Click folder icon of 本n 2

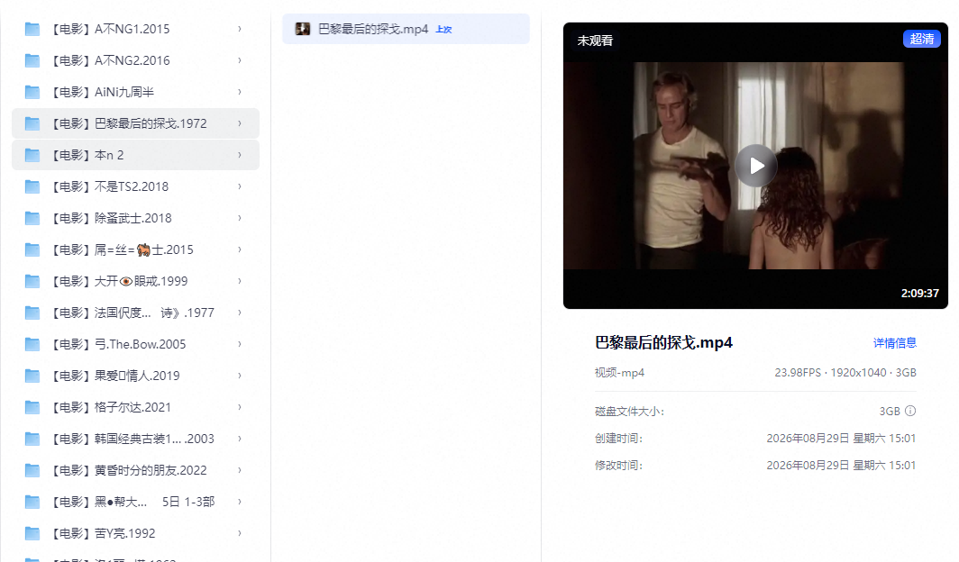point(32,155)
